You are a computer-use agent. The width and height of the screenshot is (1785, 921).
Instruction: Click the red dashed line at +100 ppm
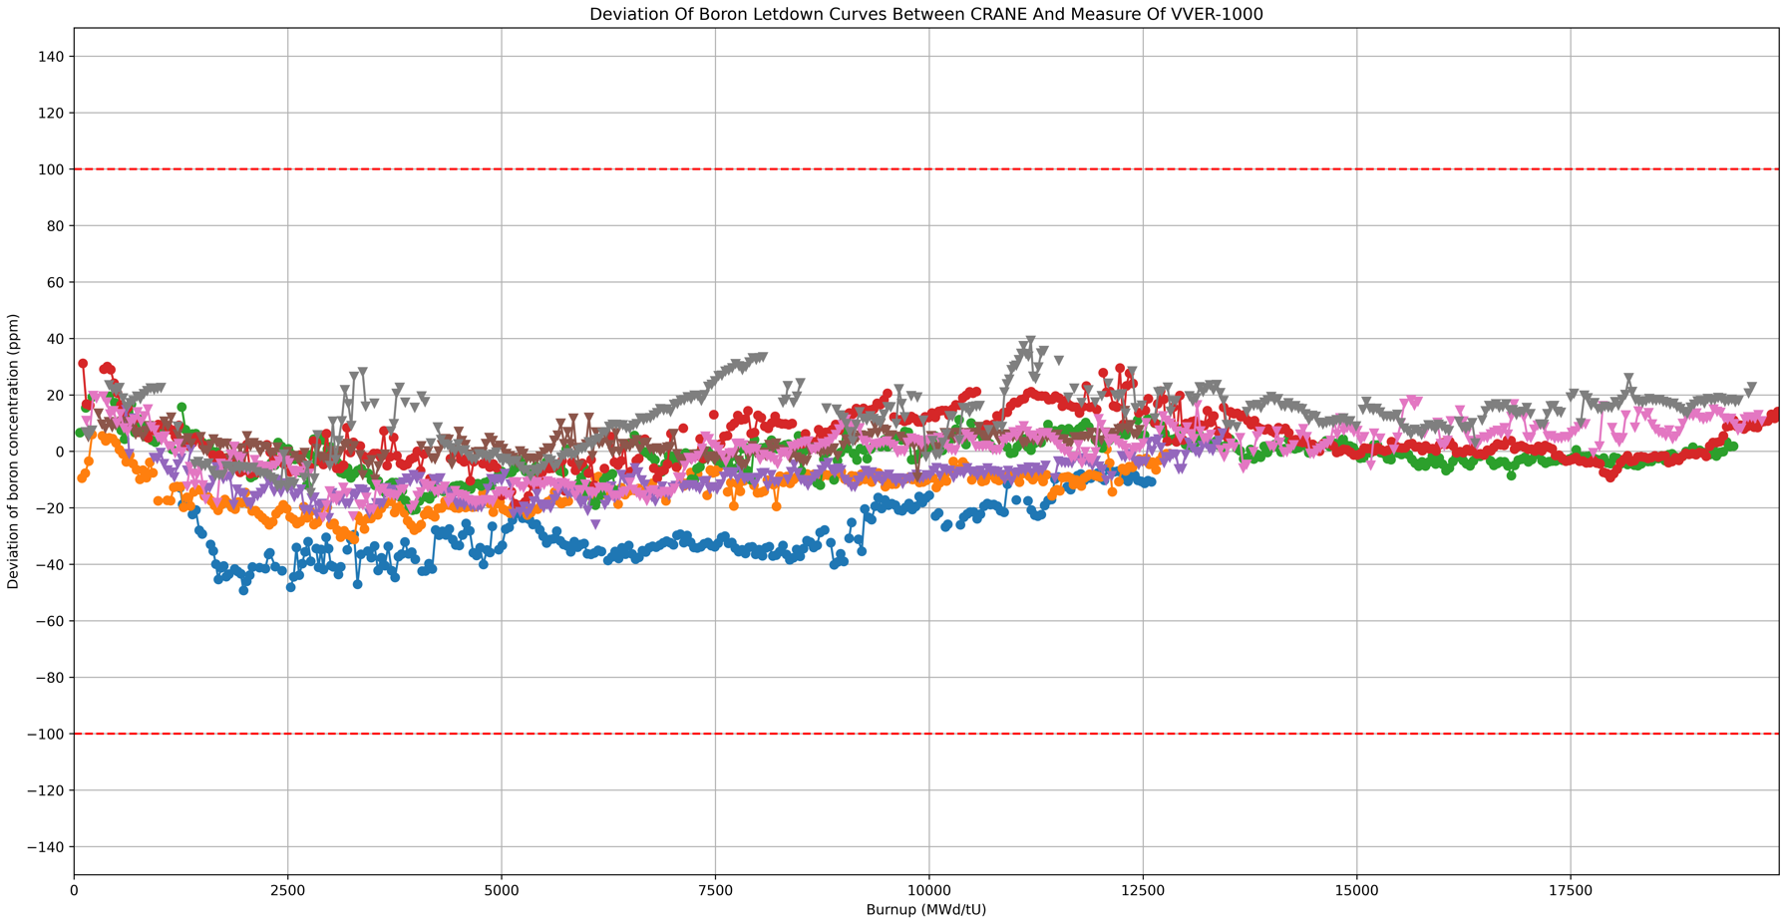pyautogui.click(x=926, y=169)
